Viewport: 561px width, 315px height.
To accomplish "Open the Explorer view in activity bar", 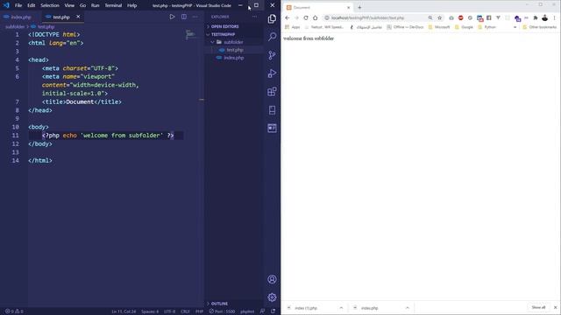I will tap(272, 18).
